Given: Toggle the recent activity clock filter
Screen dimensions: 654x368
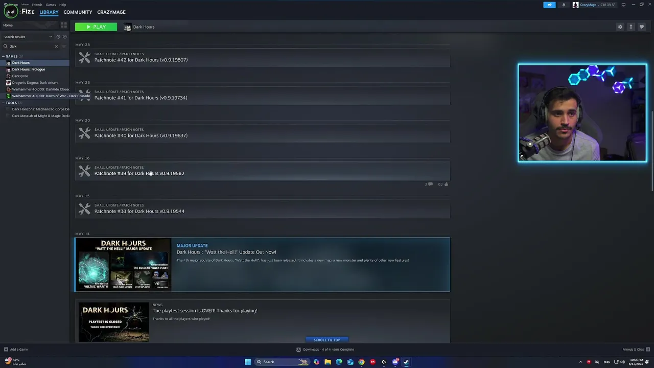Looking at the screenshot, I should tap(58, 37).
